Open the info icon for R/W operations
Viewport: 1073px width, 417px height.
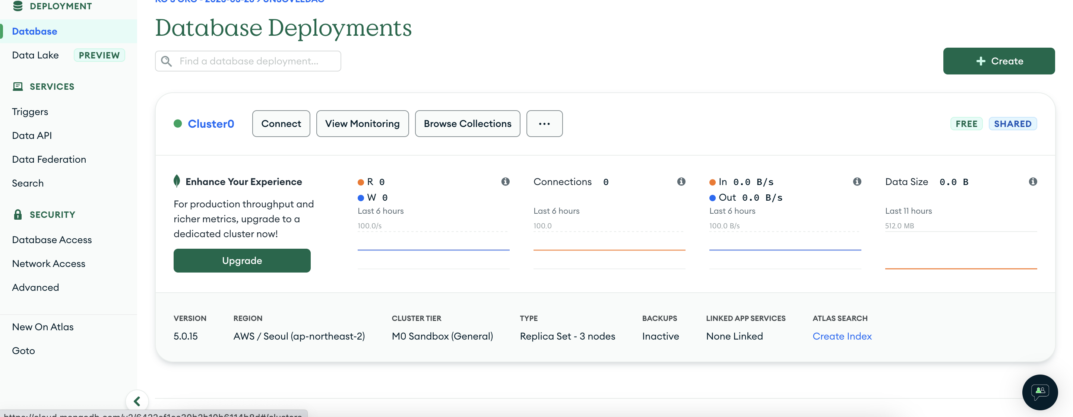pyautogui.click(x=505, y=181)
